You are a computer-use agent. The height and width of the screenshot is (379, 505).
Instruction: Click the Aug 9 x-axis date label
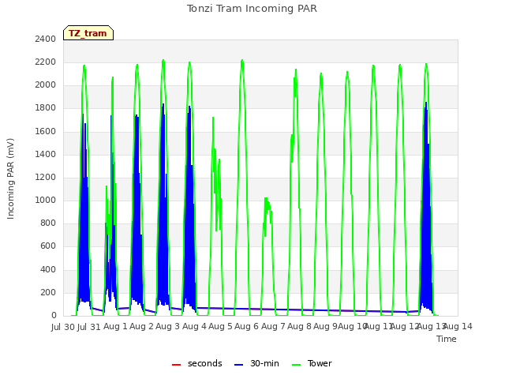pos(325,326)
